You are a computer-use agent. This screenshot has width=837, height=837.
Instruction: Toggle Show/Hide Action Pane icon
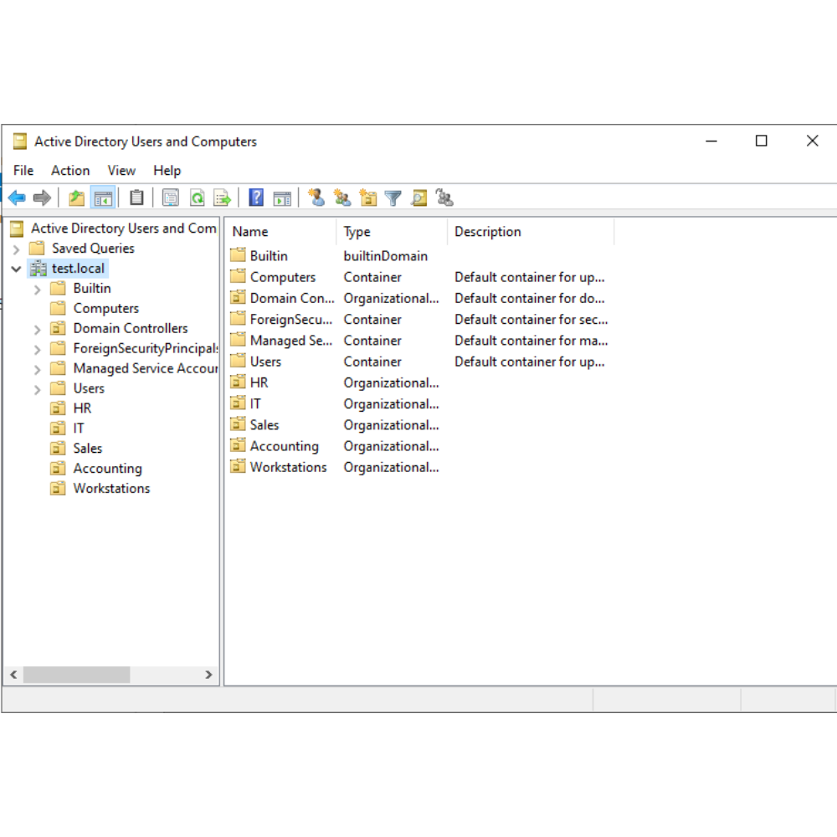pos(282,198)
